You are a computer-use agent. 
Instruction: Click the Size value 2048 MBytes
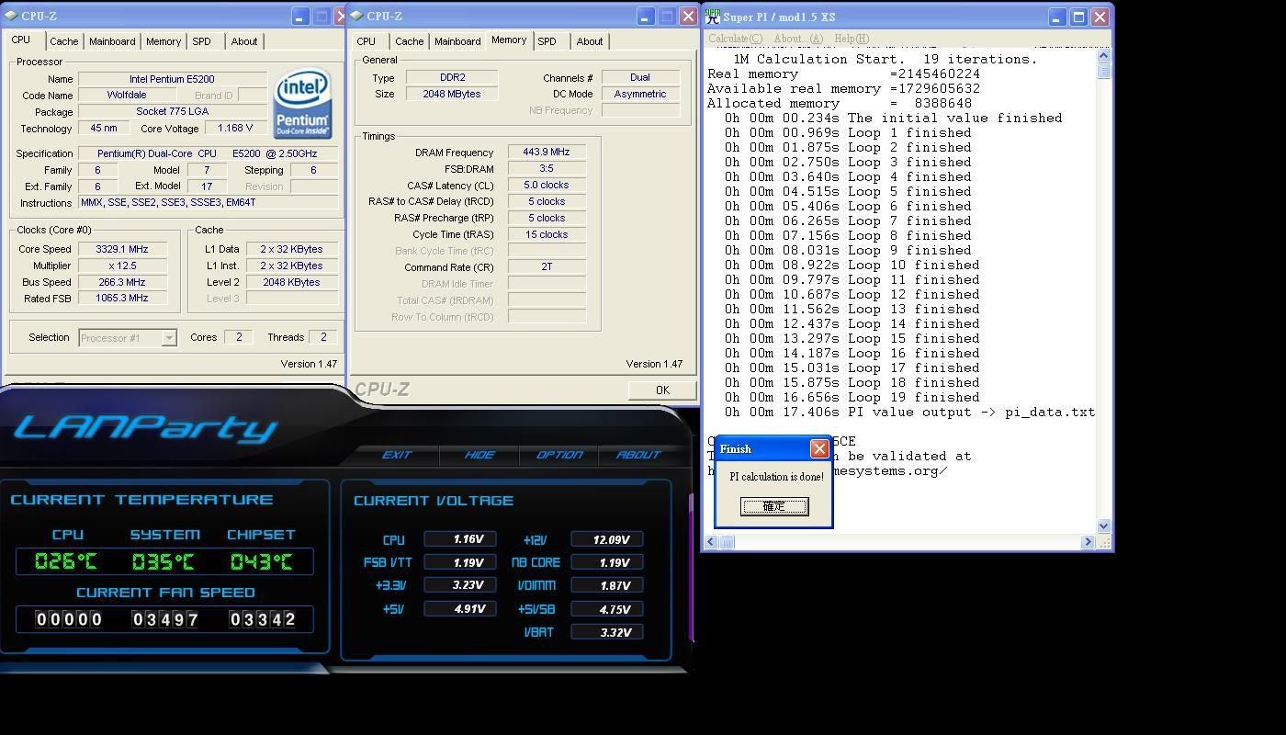[451, 94]
